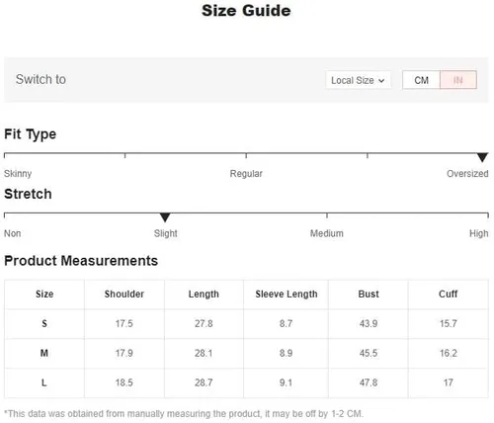The image size is (494, 423).
Task: Click the Fit Type Oversized marker triangle
Action: coord(482,157)
